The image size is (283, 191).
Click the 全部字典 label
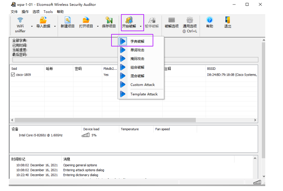click(20, 40)
